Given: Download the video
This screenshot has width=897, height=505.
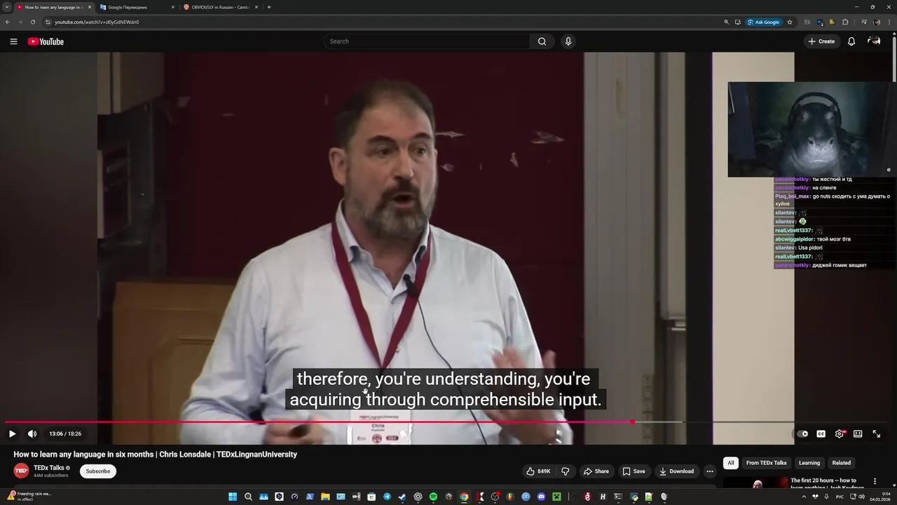Looking at the screenshot, I should pos(676,471).
